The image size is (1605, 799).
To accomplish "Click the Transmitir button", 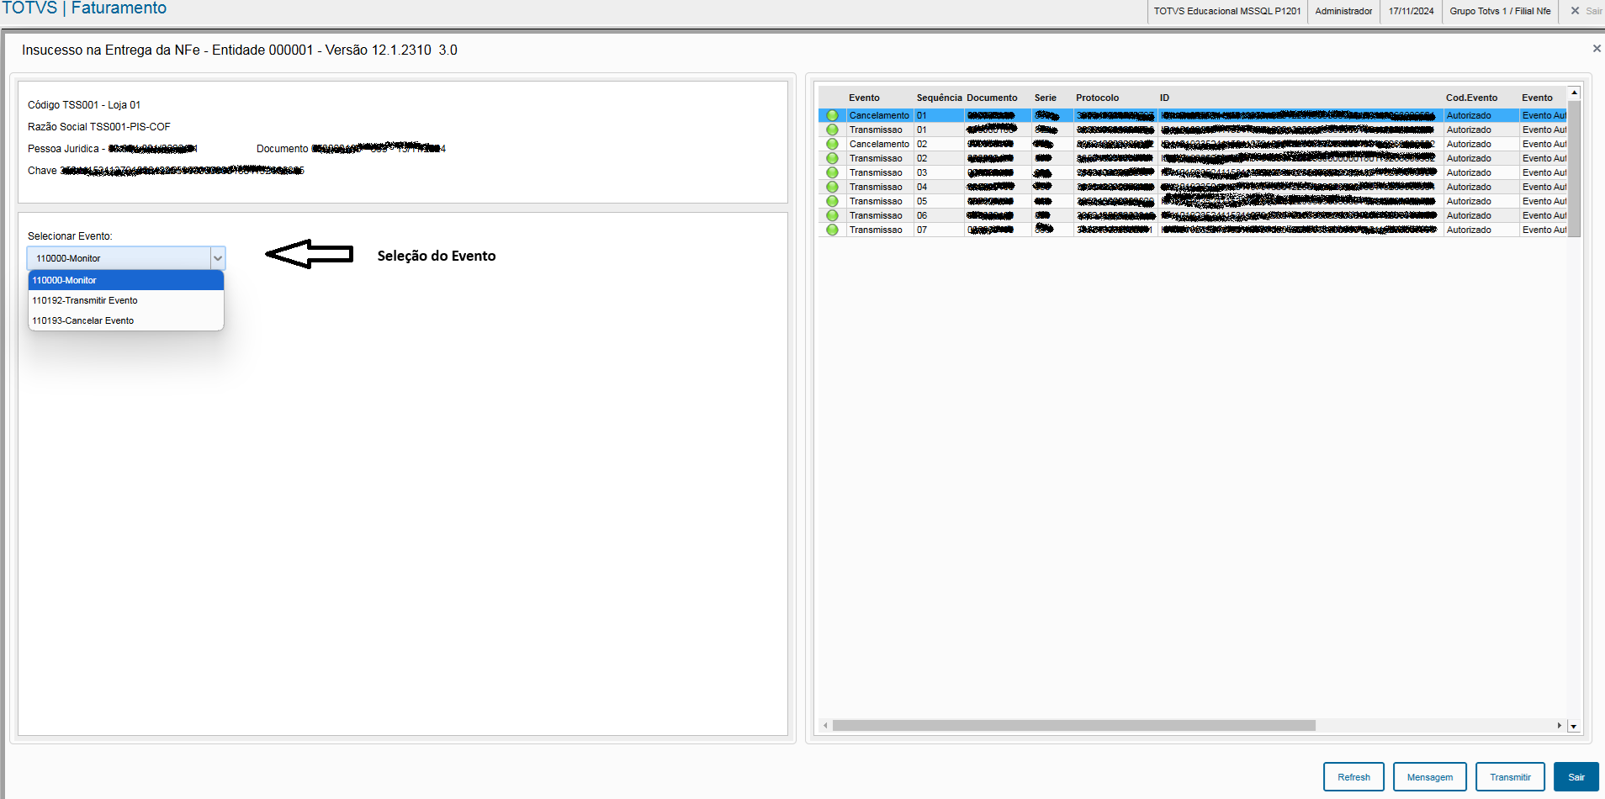I will click(1510, 777).
